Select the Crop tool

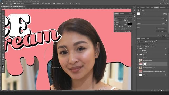[3, 23]
